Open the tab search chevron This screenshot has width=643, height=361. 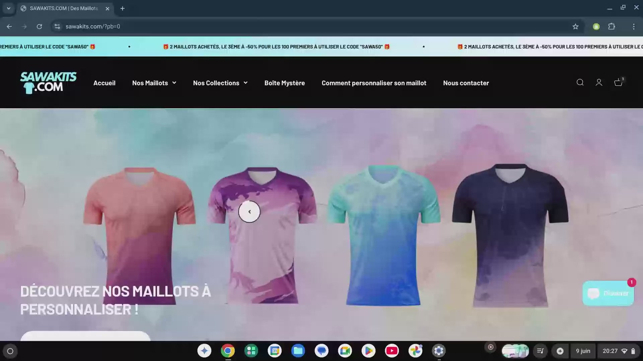click(8, 8)
